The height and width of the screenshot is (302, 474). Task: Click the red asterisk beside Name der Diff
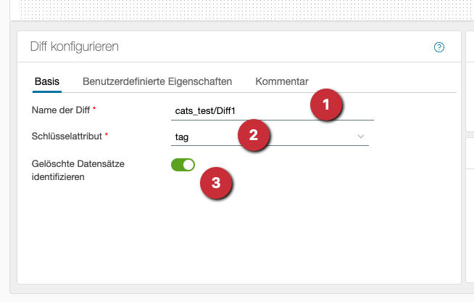pos(94,109)
